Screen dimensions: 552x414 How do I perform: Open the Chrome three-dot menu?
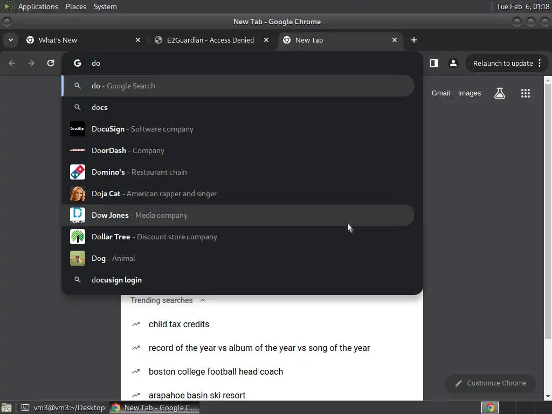(540, 63)
